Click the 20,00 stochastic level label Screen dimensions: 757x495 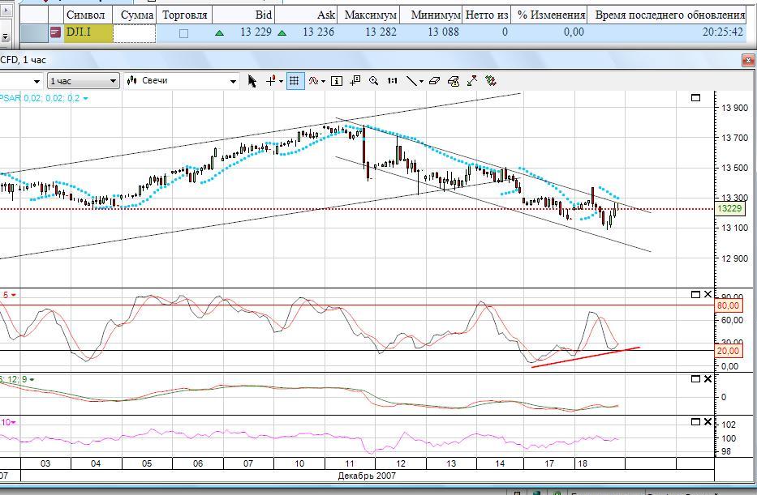[728, 351]
